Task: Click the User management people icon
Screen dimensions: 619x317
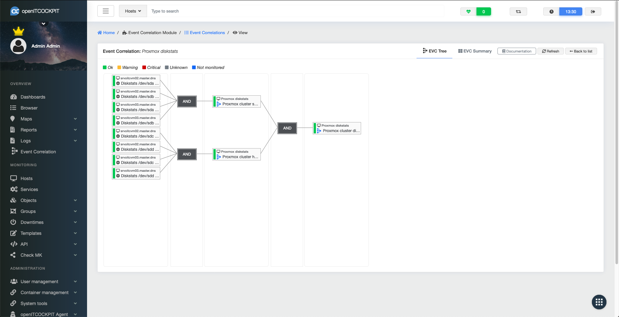Action: 14,282
